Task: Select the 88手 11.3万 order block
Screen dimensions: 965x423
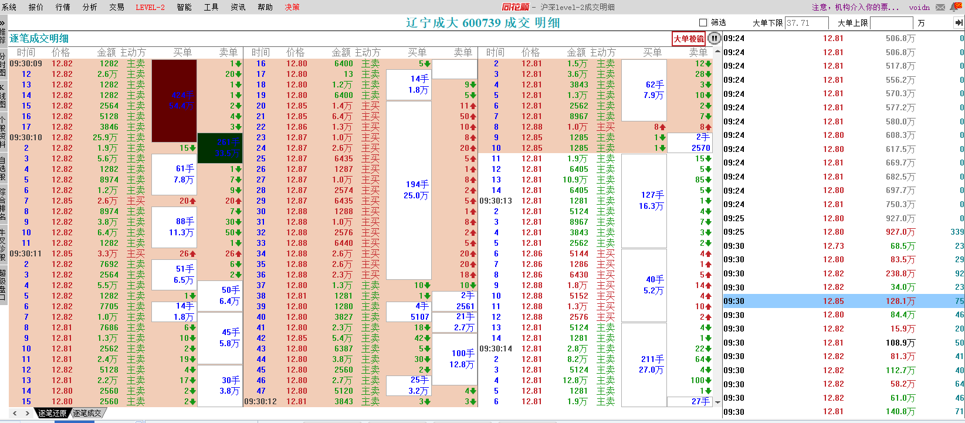Action: pos(174,227)
